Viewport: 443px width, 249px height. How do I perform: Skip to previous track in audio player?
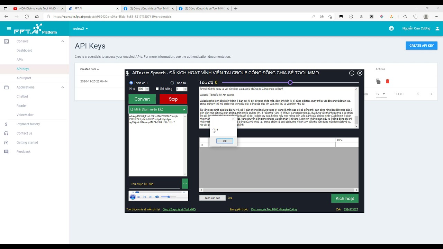click(x=145, y=197)
